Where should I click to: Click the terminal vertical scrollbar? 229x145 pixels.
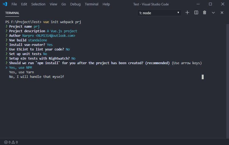click(x=228, y=81)
